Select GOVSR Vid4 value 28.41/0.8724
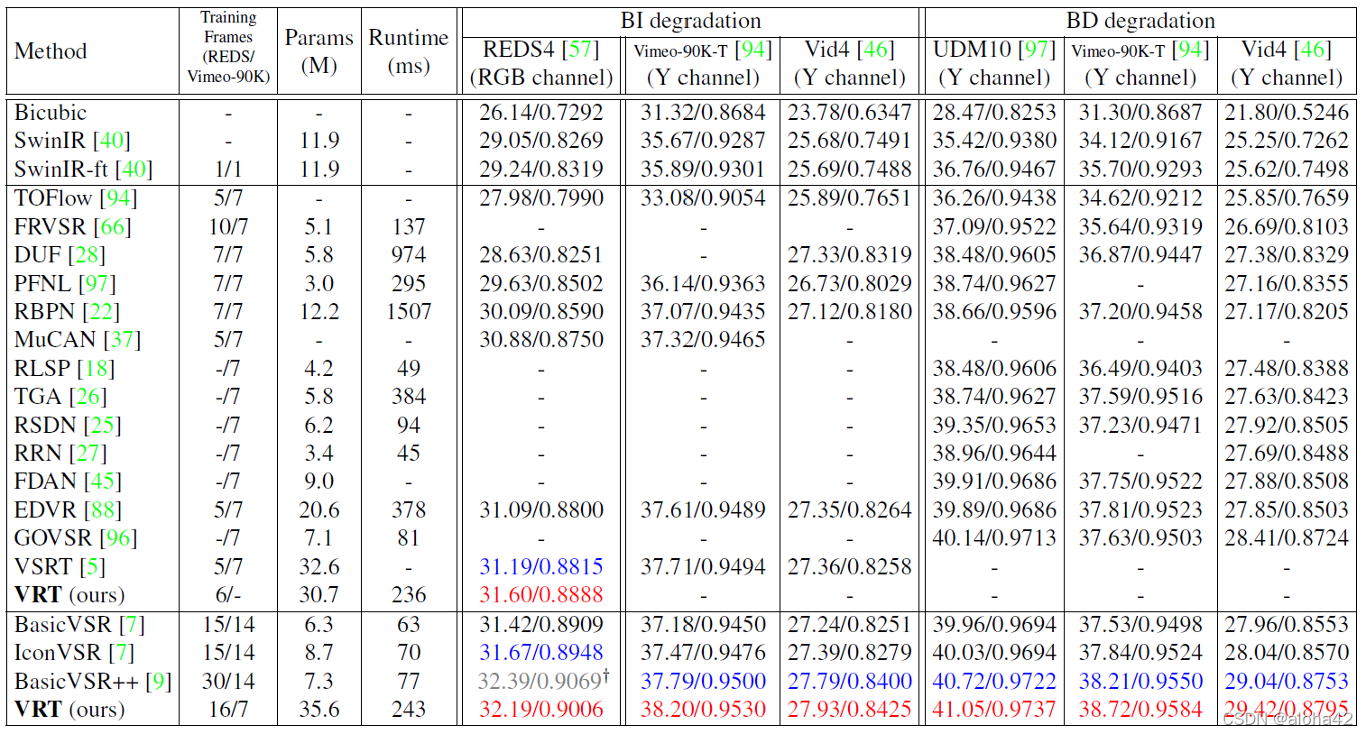 pos(1287,538)
